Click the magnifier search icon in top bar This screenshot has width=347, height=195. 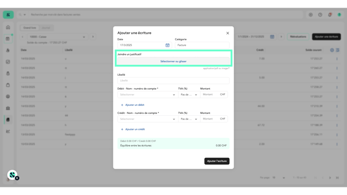20,15
